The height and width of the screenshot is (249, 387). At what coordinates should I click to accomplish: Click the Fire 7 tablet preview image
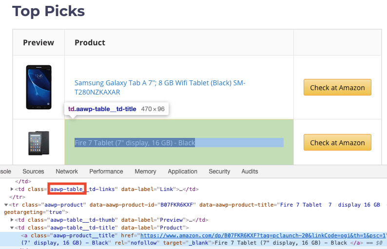pos(39,143)
